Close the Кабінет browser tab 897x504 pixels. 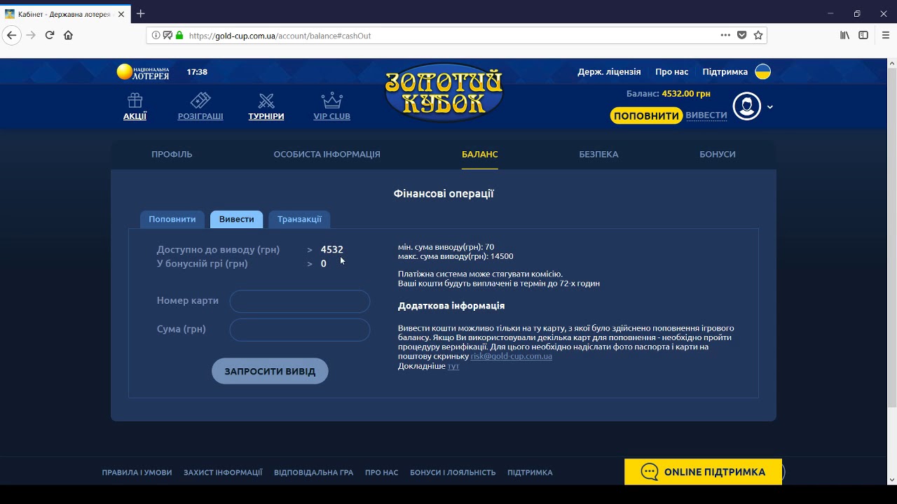pyautogui.click(x=121, y=14)
